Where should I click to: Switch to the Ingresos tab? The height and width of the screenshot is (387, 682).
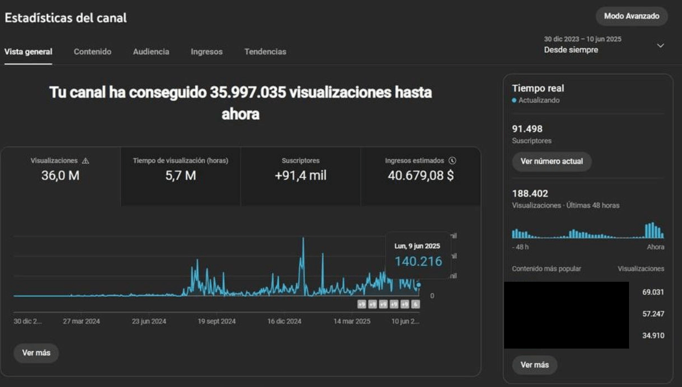tap(206, 51)
